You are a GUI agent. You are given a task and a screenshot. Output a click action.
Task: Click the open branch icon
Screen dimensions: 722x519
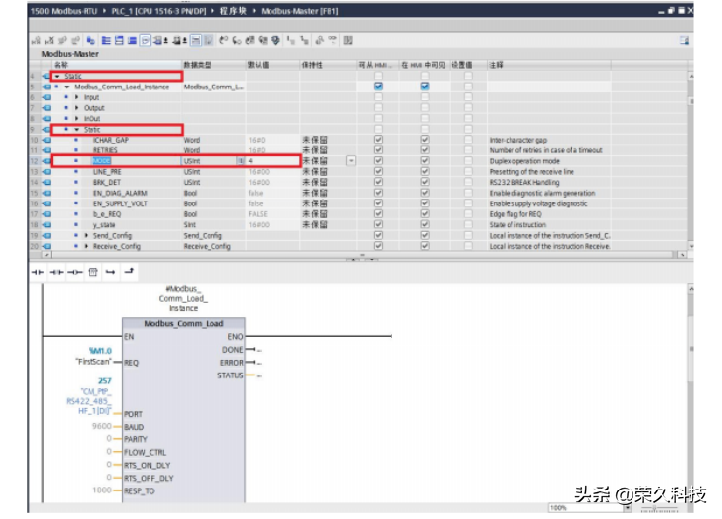click(110, 271)
